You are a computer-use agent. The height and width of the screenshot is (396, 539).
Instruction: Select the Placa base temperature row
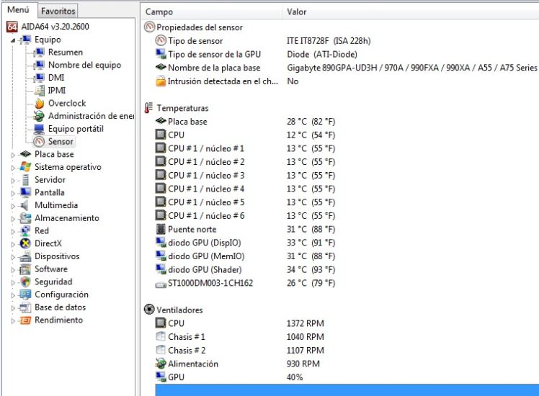tap(347, 122)
